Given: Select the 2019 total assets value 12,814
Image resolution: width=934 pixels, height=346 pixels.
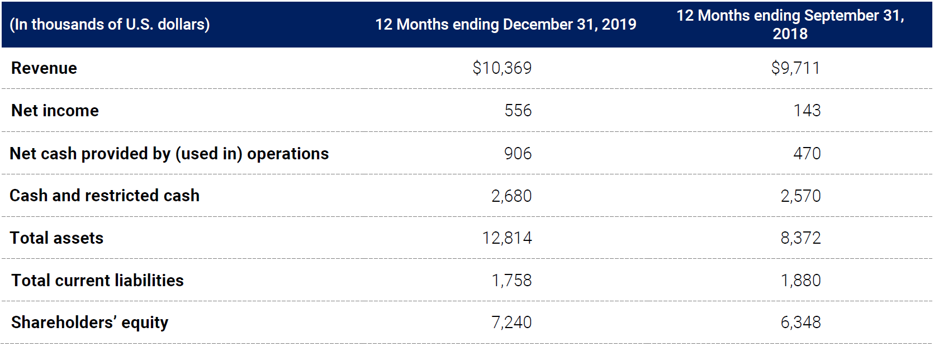Looking at the screenshot, I should (507, 238).
